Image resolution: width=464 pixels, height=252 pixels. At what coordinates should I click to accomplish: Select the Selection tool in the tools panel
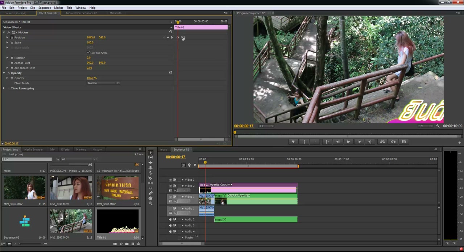[150, 153]
